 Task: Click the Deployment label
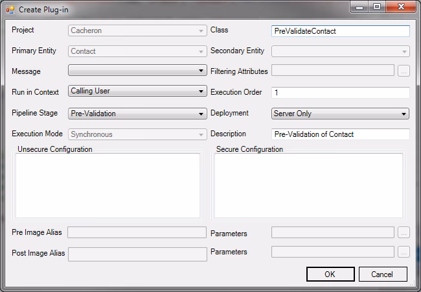229,113
